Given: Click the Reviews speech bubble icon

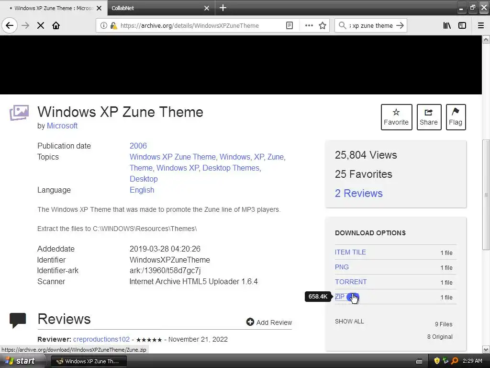Looking at the screenshot, I should pyautogui.click(x=18, y=320).
